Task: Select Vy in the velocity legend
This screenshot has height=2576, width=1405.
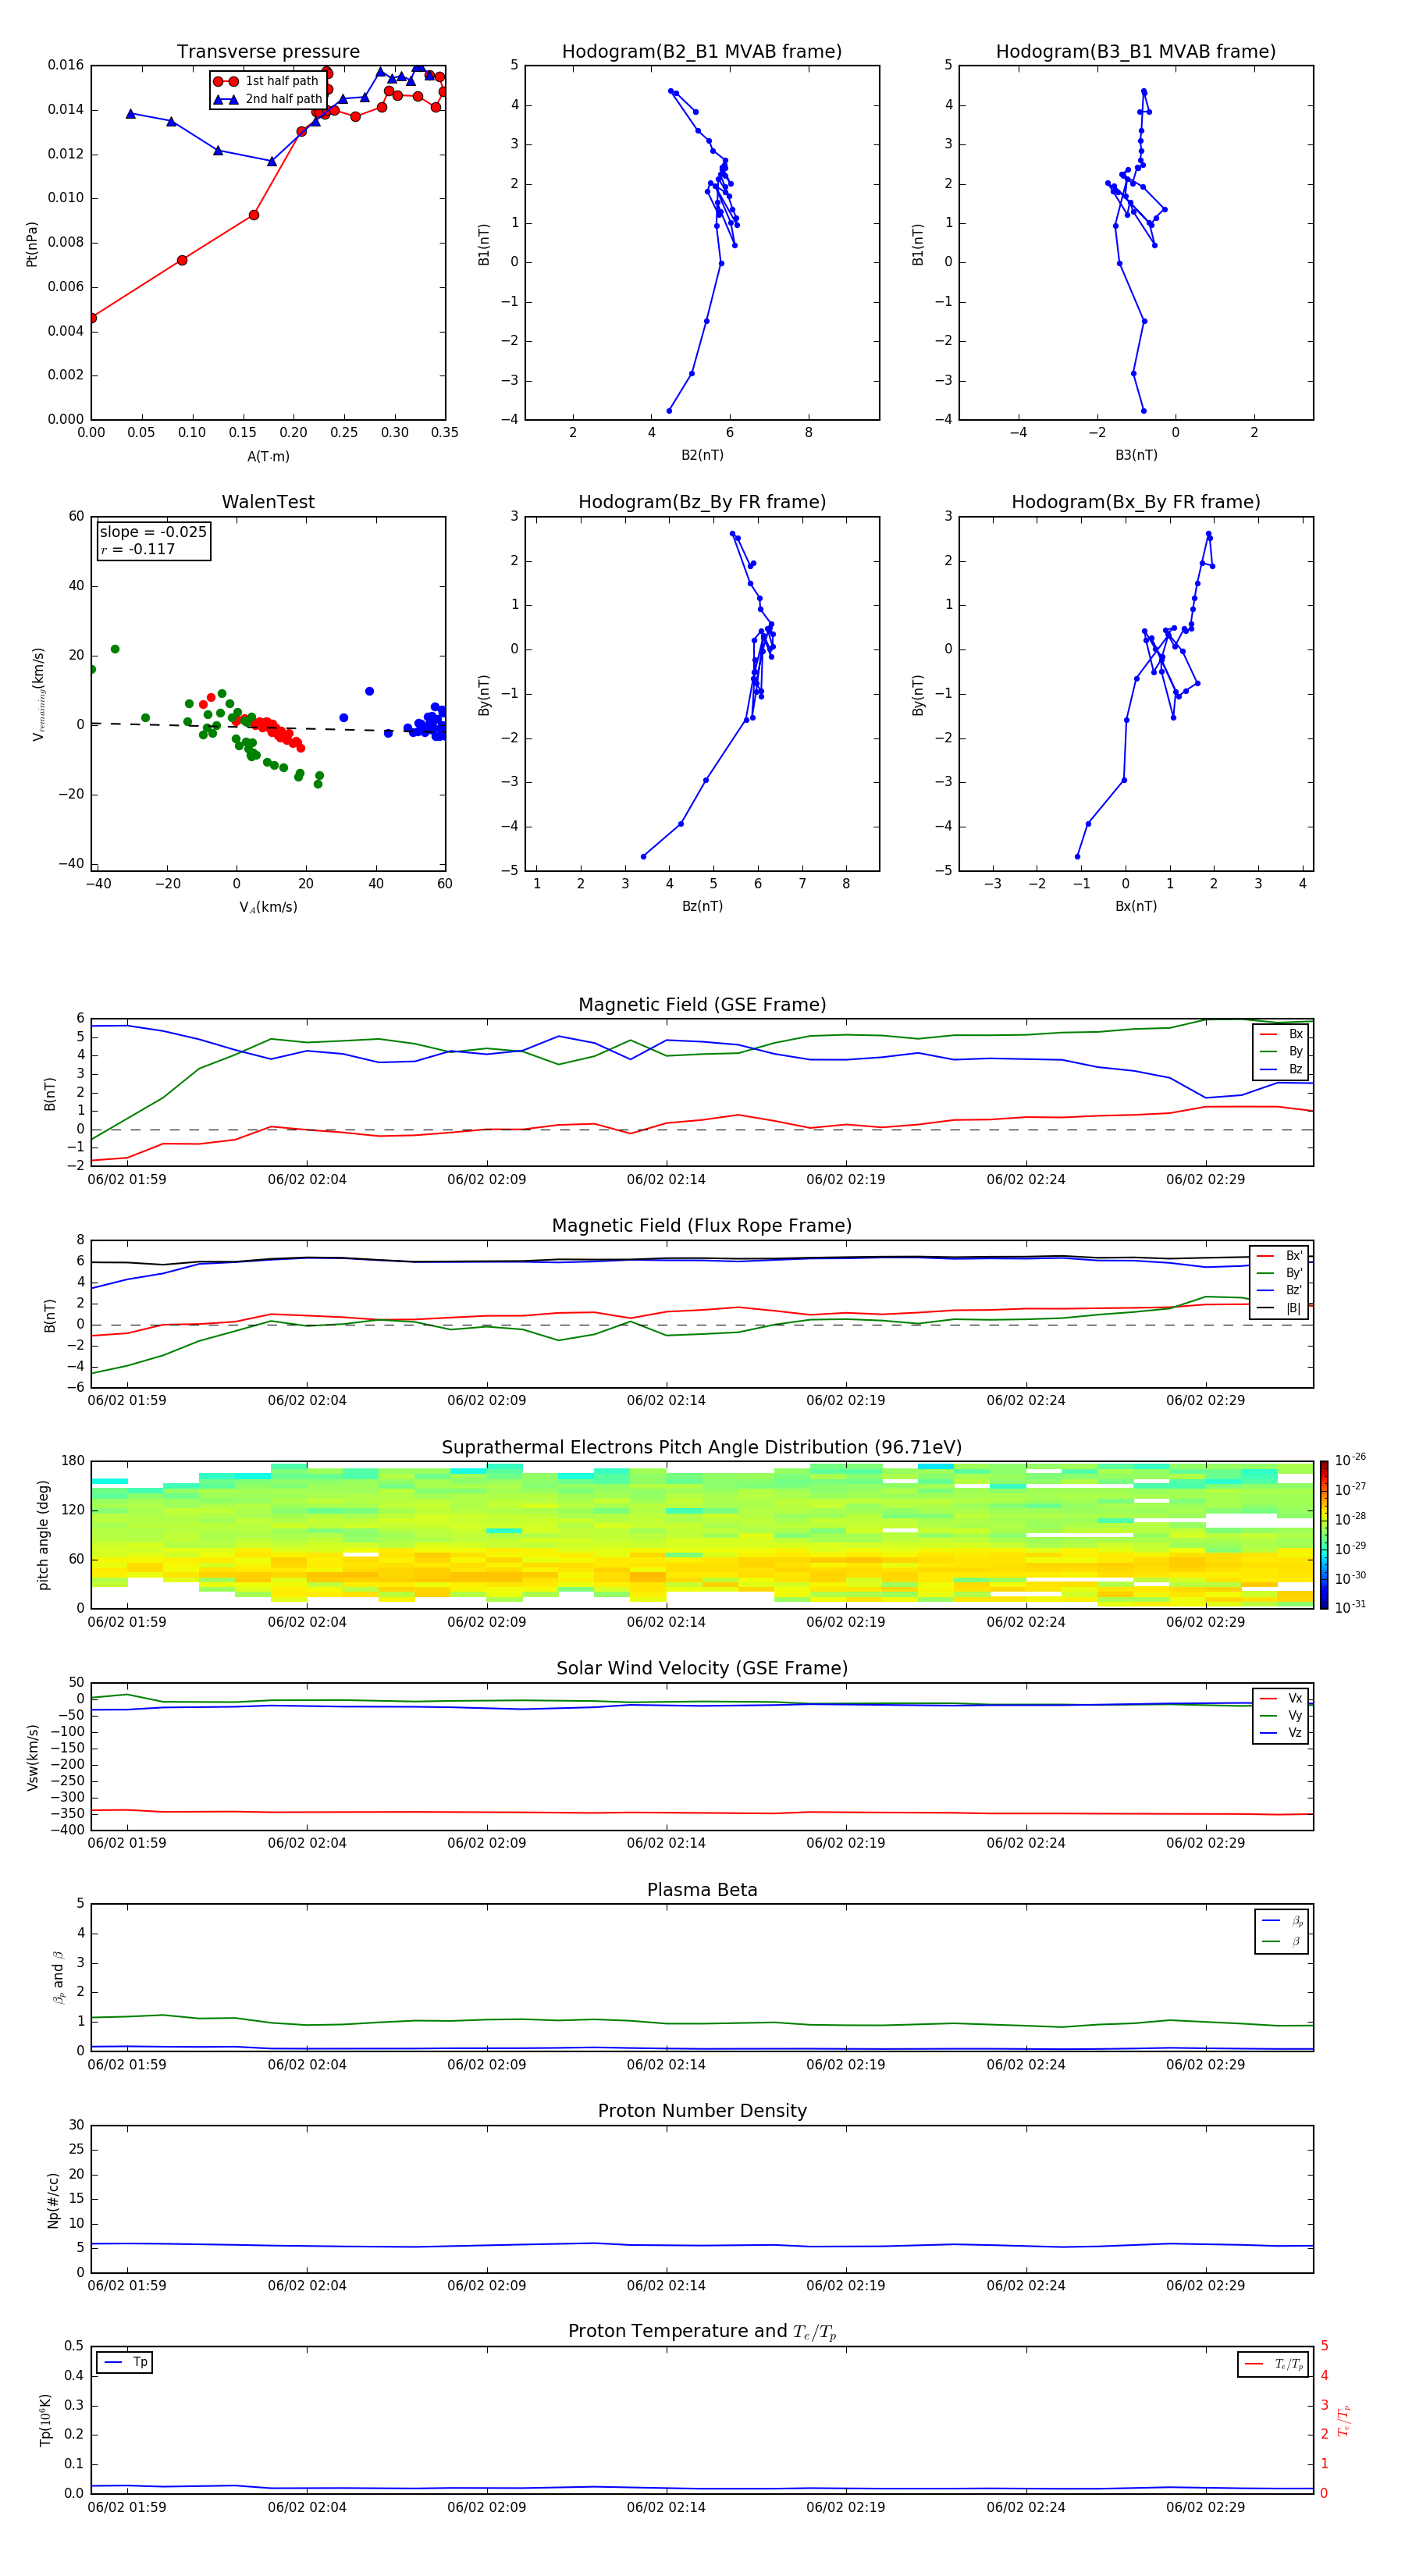Action: (1281, 1716)
